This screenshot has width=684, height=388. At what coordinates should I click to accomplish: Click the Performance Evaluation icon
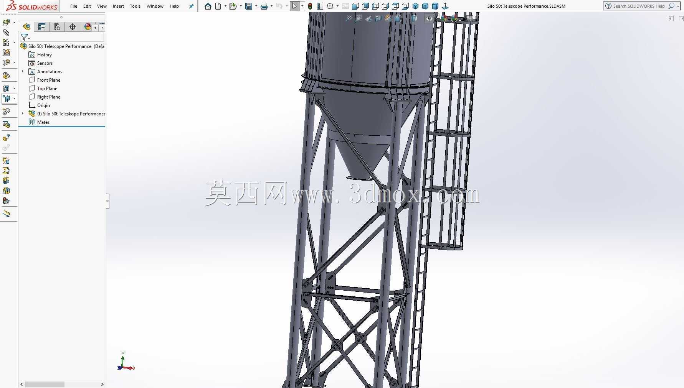coord(6,201)
